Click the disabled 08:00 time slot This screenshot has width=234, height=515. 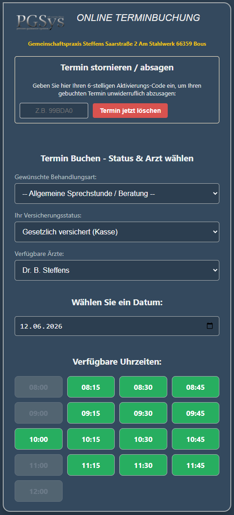(39, 387)
